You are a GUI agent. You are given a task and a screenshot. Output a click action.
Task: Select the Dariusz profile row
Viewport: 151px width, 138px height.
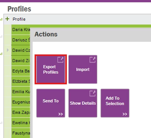click(x=21, y=40)
